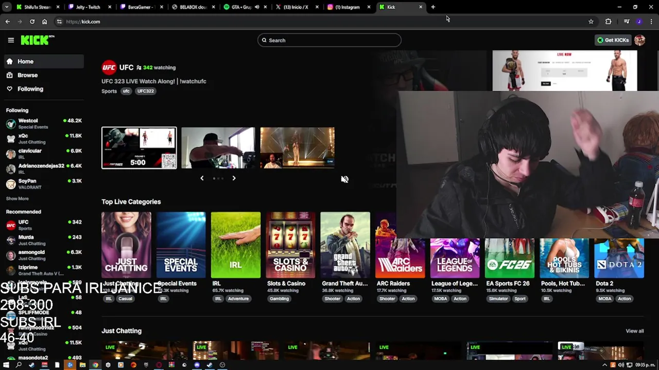
Task: Open a new browser tab
Action: 433,7
